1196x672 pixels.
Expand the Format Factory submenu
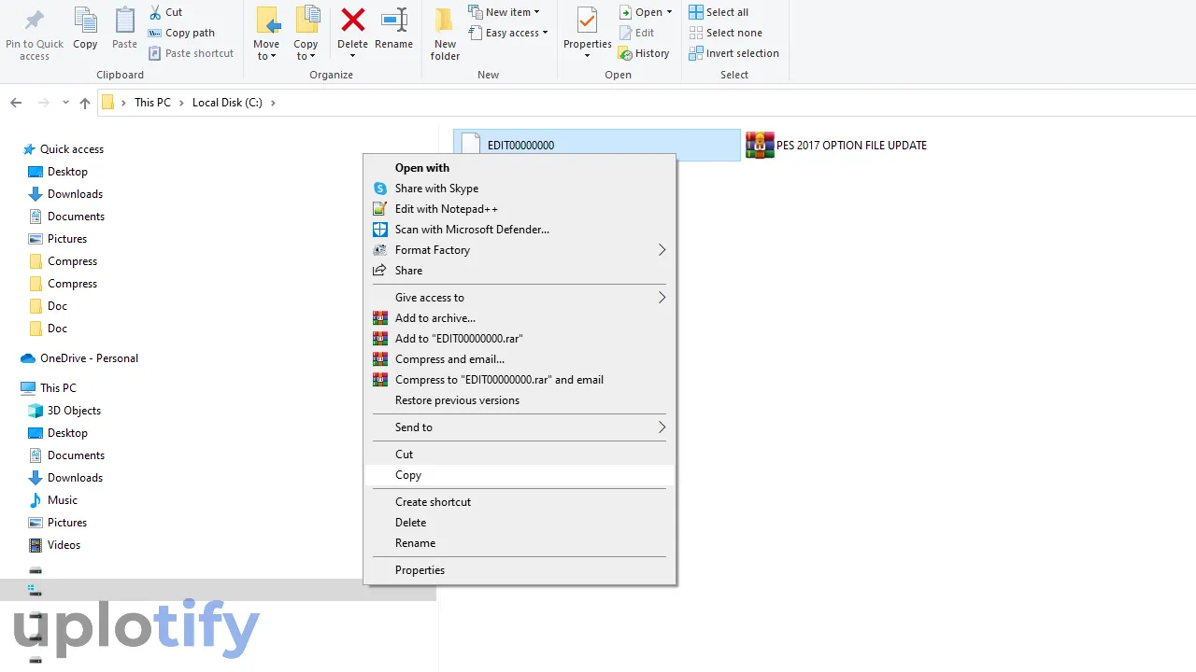519,250
